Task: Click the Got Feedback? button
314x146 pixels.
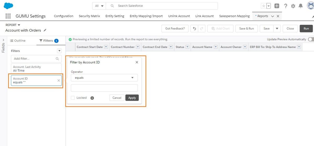Action: coord(175,29)
